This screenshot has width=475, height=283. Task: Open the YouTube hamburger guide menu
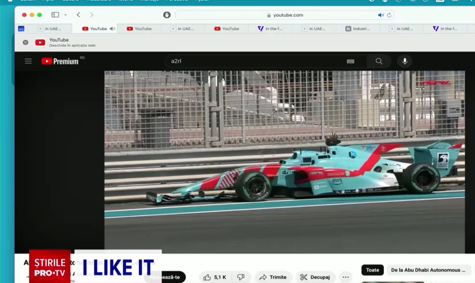tap(28, 61)
